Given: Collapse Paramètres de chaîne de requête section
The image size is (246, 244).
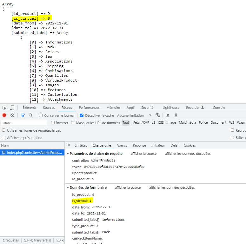Looking at the screenshot, I should click(68, 154).
